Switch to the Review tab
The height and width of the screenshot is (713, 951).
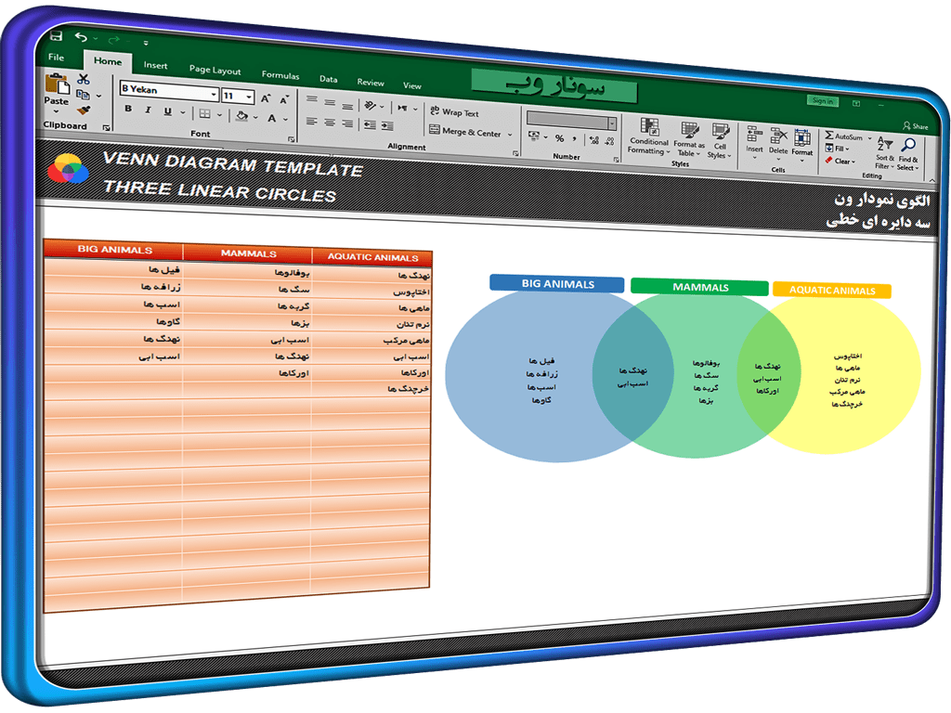click(370, 82)
